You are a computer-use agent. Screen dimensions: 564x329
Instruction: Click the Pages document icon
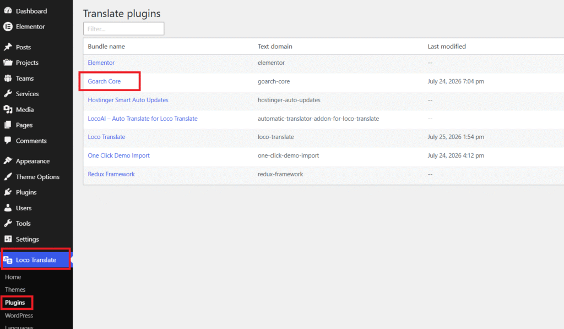click(8, 125)
